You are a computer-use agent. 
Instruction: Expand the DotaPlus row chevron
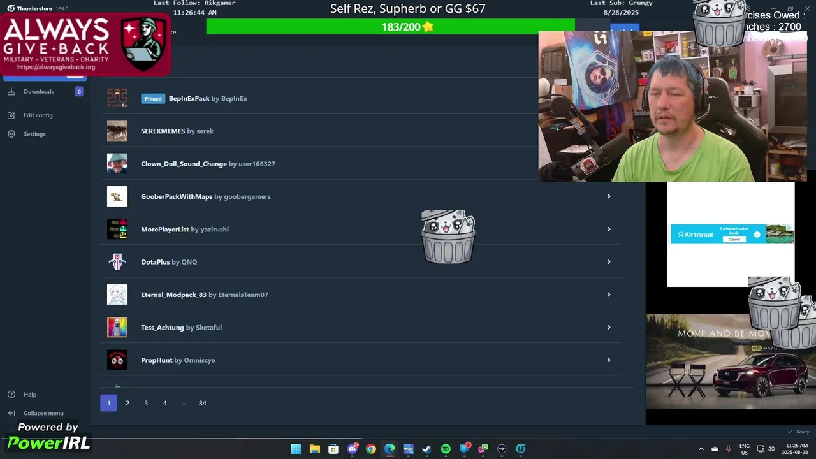pos(609,262)
